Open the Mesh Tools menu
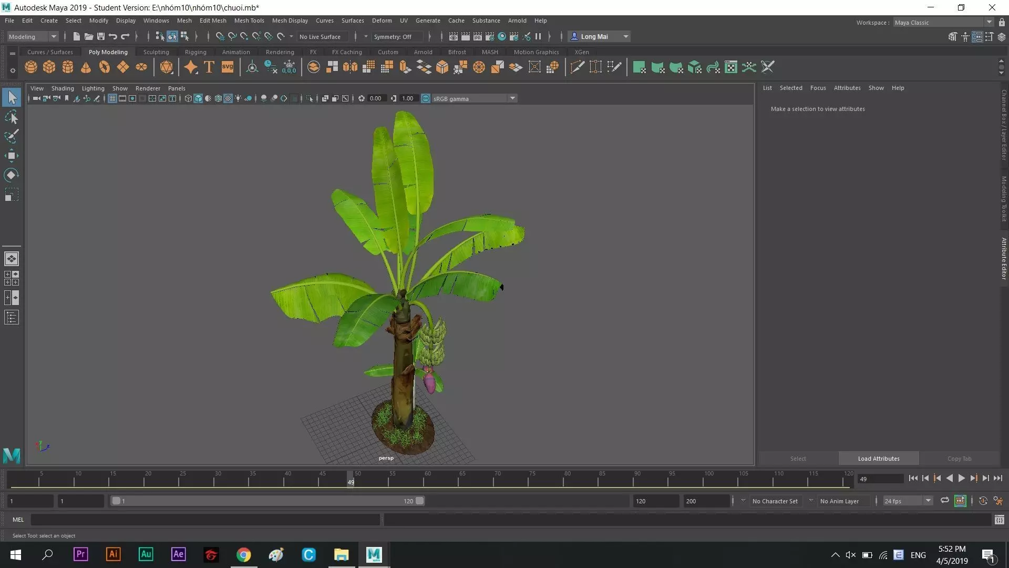The image size is (1009, 568). click(249, 21)
